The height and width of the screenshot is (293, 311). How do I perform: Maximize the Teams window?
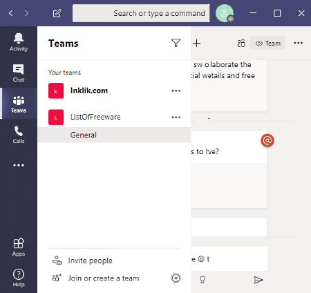tap(277, 13)
